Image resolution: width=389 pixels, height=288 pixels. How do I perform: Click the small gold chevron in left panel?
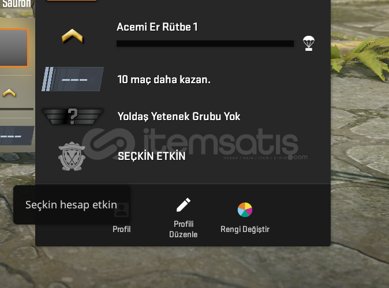point(9,93)
